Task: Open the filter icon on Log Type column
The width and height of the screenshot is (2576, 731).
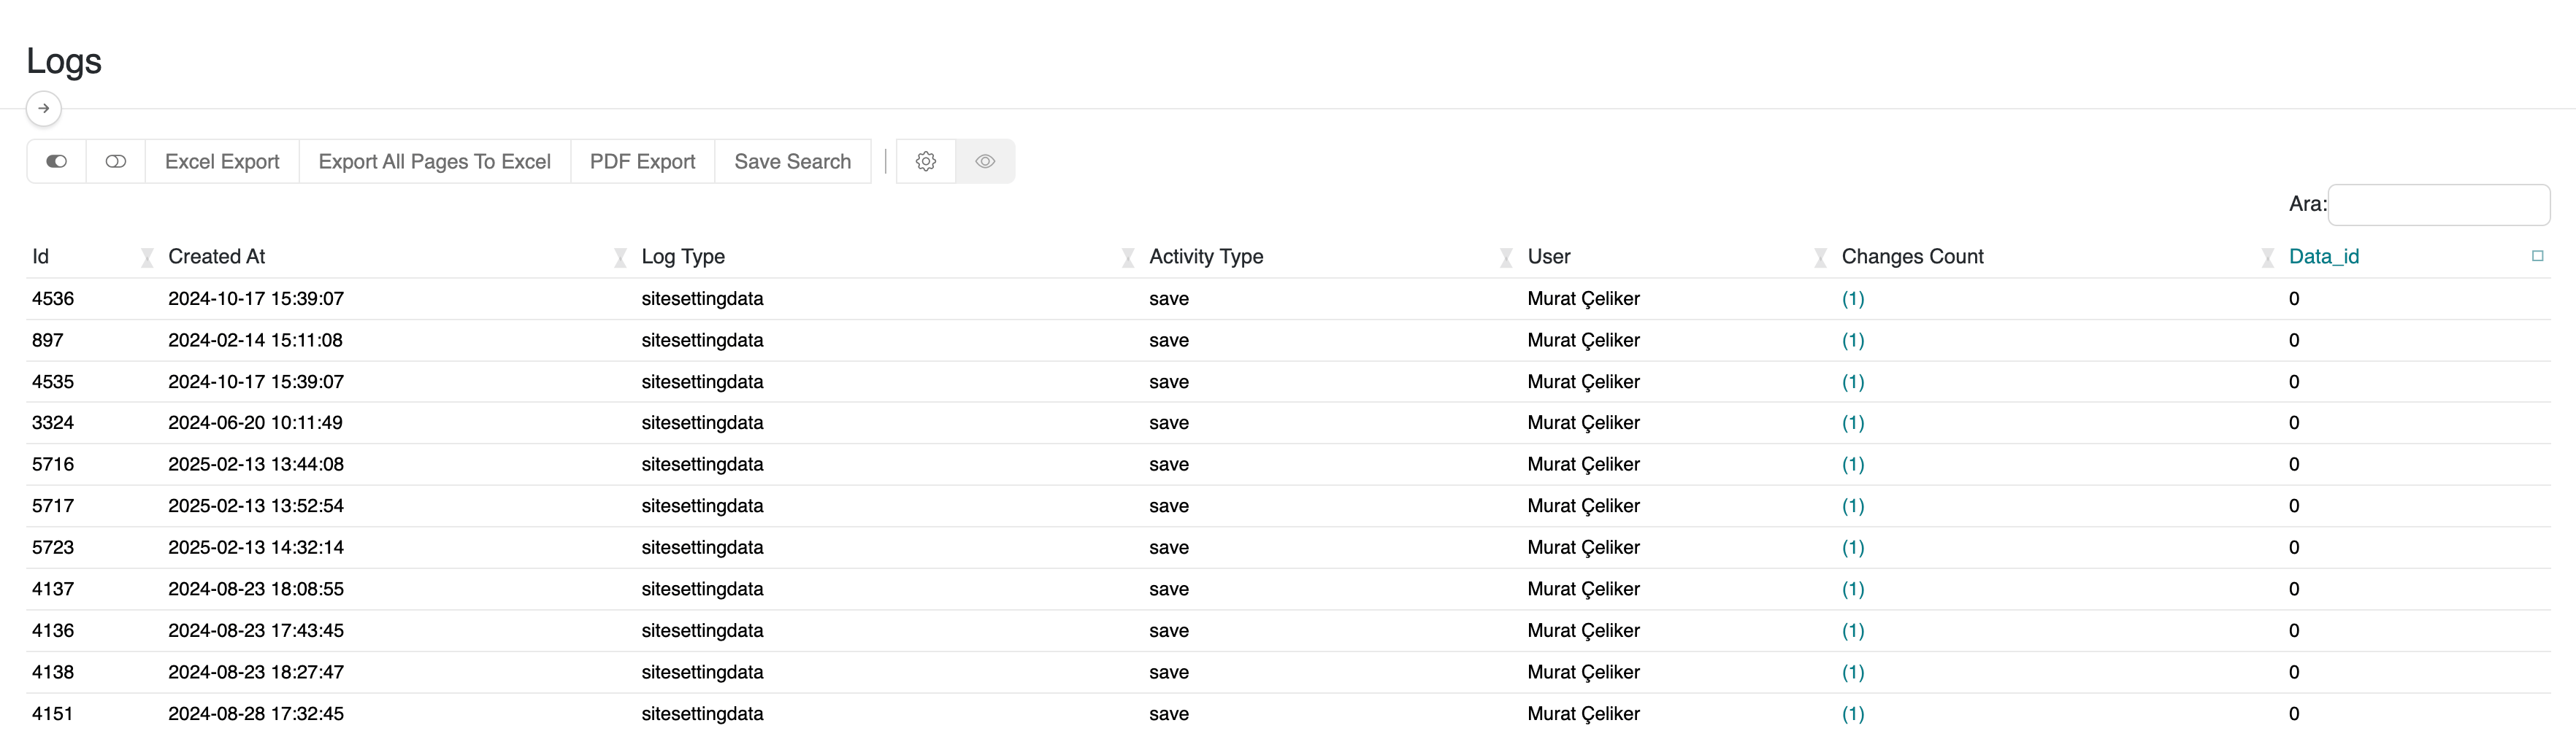Action: (x=621, y=257)
